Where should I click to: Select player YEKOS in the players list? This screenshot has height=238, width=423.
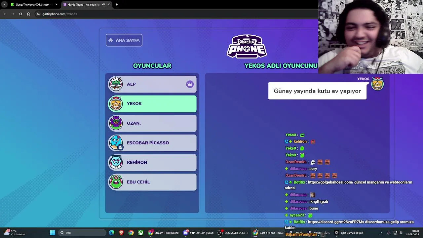pyautogui.click(x=152, y=104)
